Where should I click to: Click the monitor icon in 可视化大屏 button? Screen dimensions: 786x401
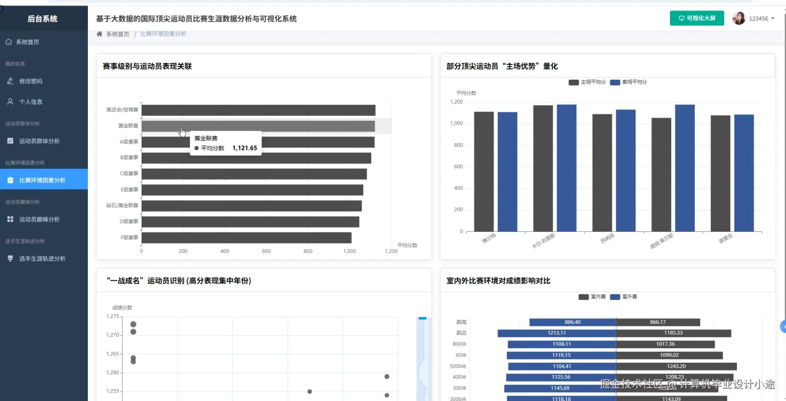tap(681, 18)
